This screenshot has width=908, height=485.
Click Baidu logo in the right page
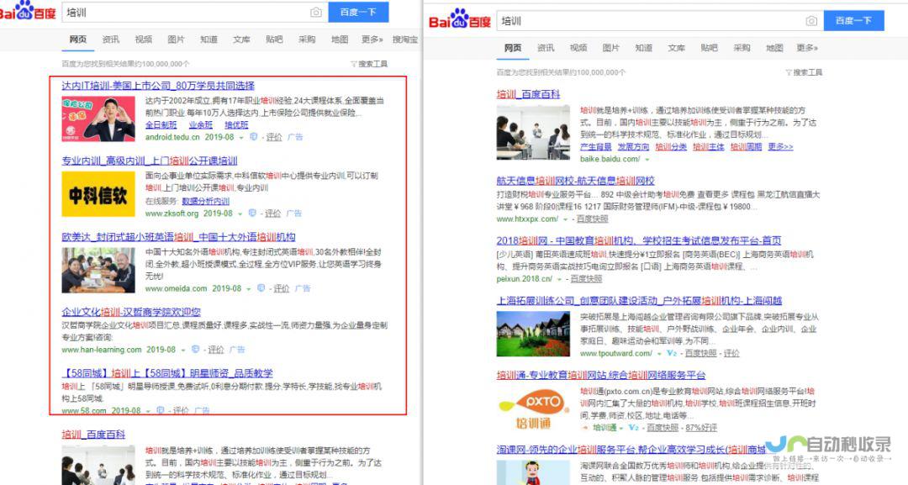(460, 19)
